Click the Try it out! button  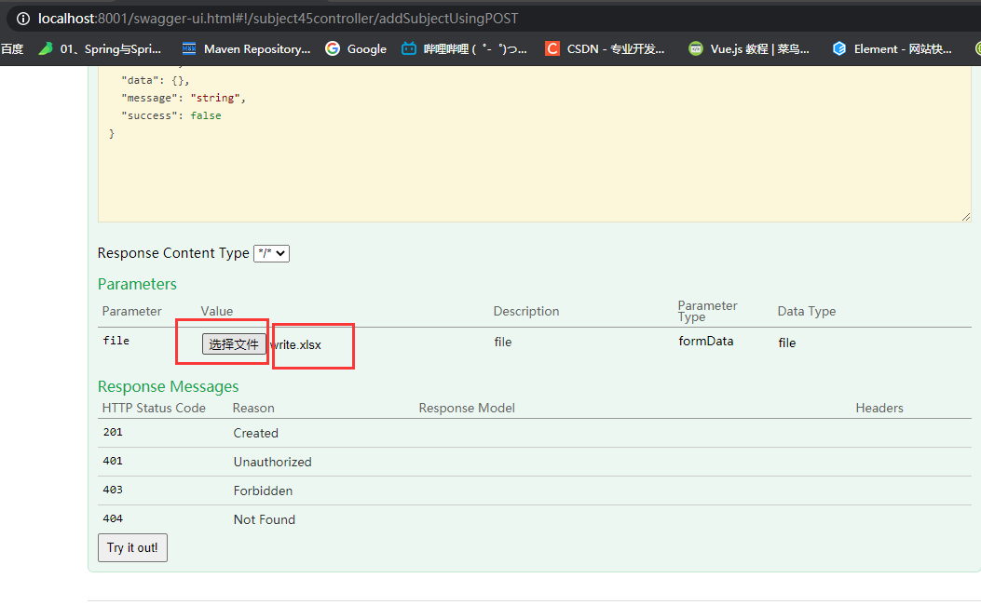click(x=131, y=547)
